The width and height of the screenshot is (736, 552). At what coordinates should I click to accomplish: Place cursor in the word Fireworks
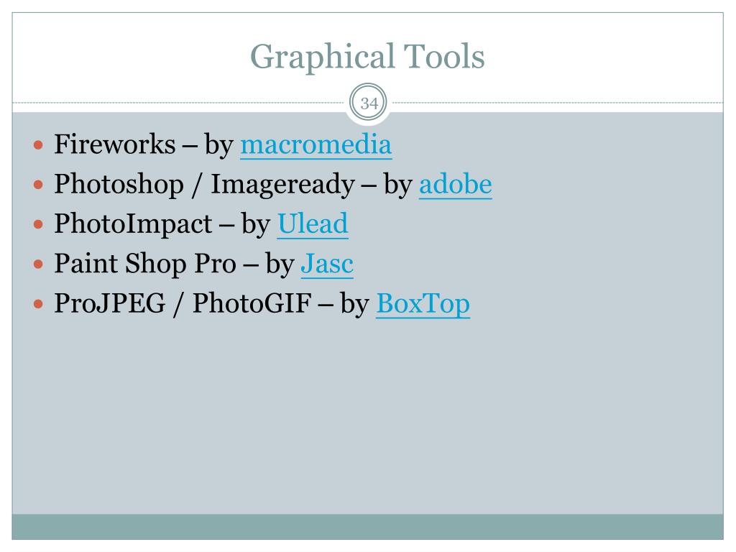[x=114, y=144]
